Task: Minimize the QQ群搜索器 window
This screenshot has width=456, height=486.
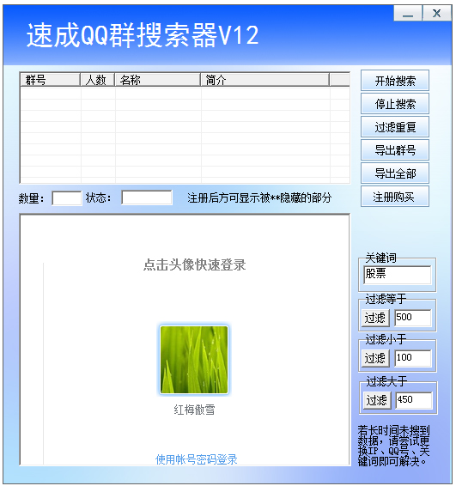Action: click(x=408, y=13)
